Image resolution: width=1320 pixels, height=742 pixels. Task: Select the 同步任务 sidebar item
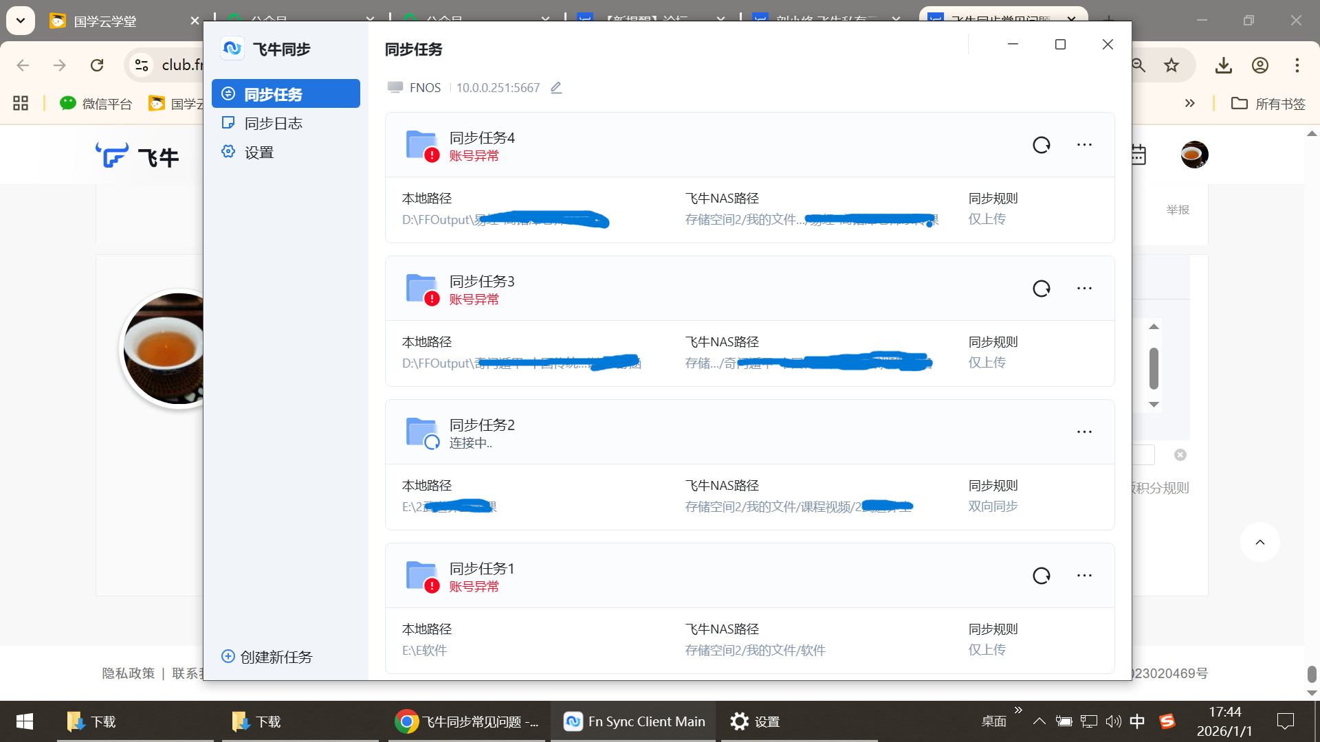coord(286,94)
